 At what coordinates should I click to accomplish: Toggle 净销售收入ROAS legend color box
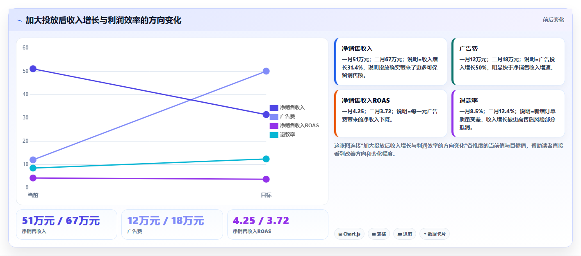click(x=274, y=126)
